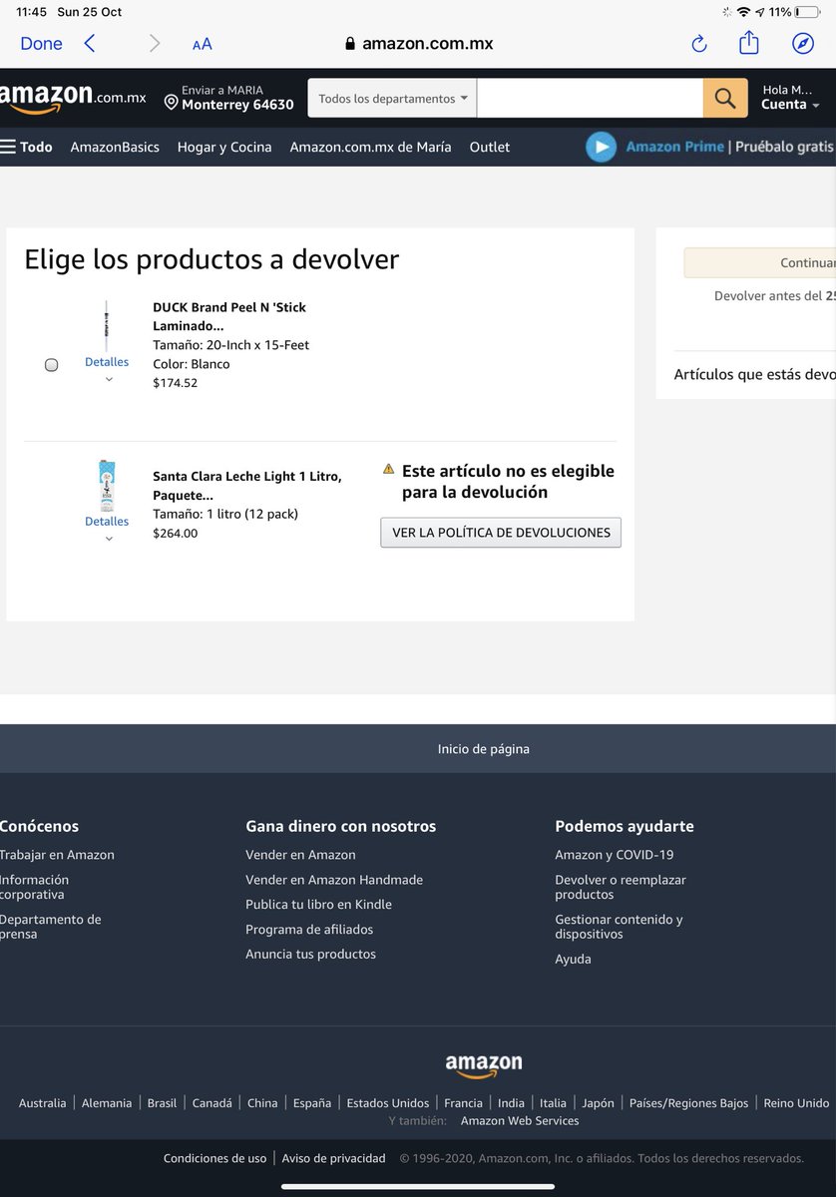This screenshot has height=1197, width=836.
Task: Tap the Safari forward arrow
Action: pos(155,43)
